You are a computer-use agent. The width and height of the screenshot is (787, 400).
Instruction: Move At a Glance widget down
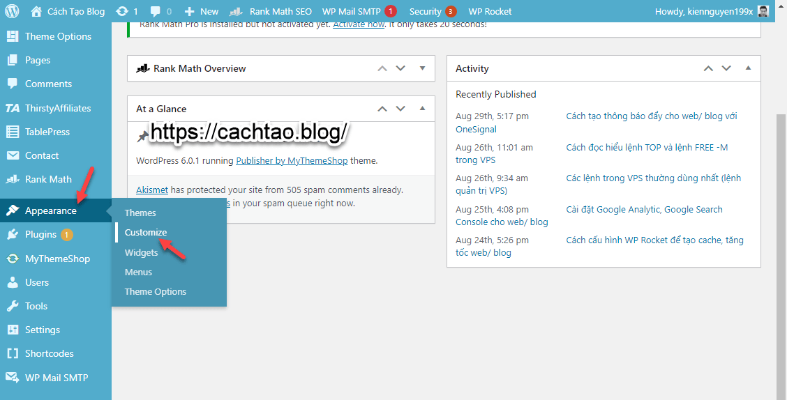[400, 108]
